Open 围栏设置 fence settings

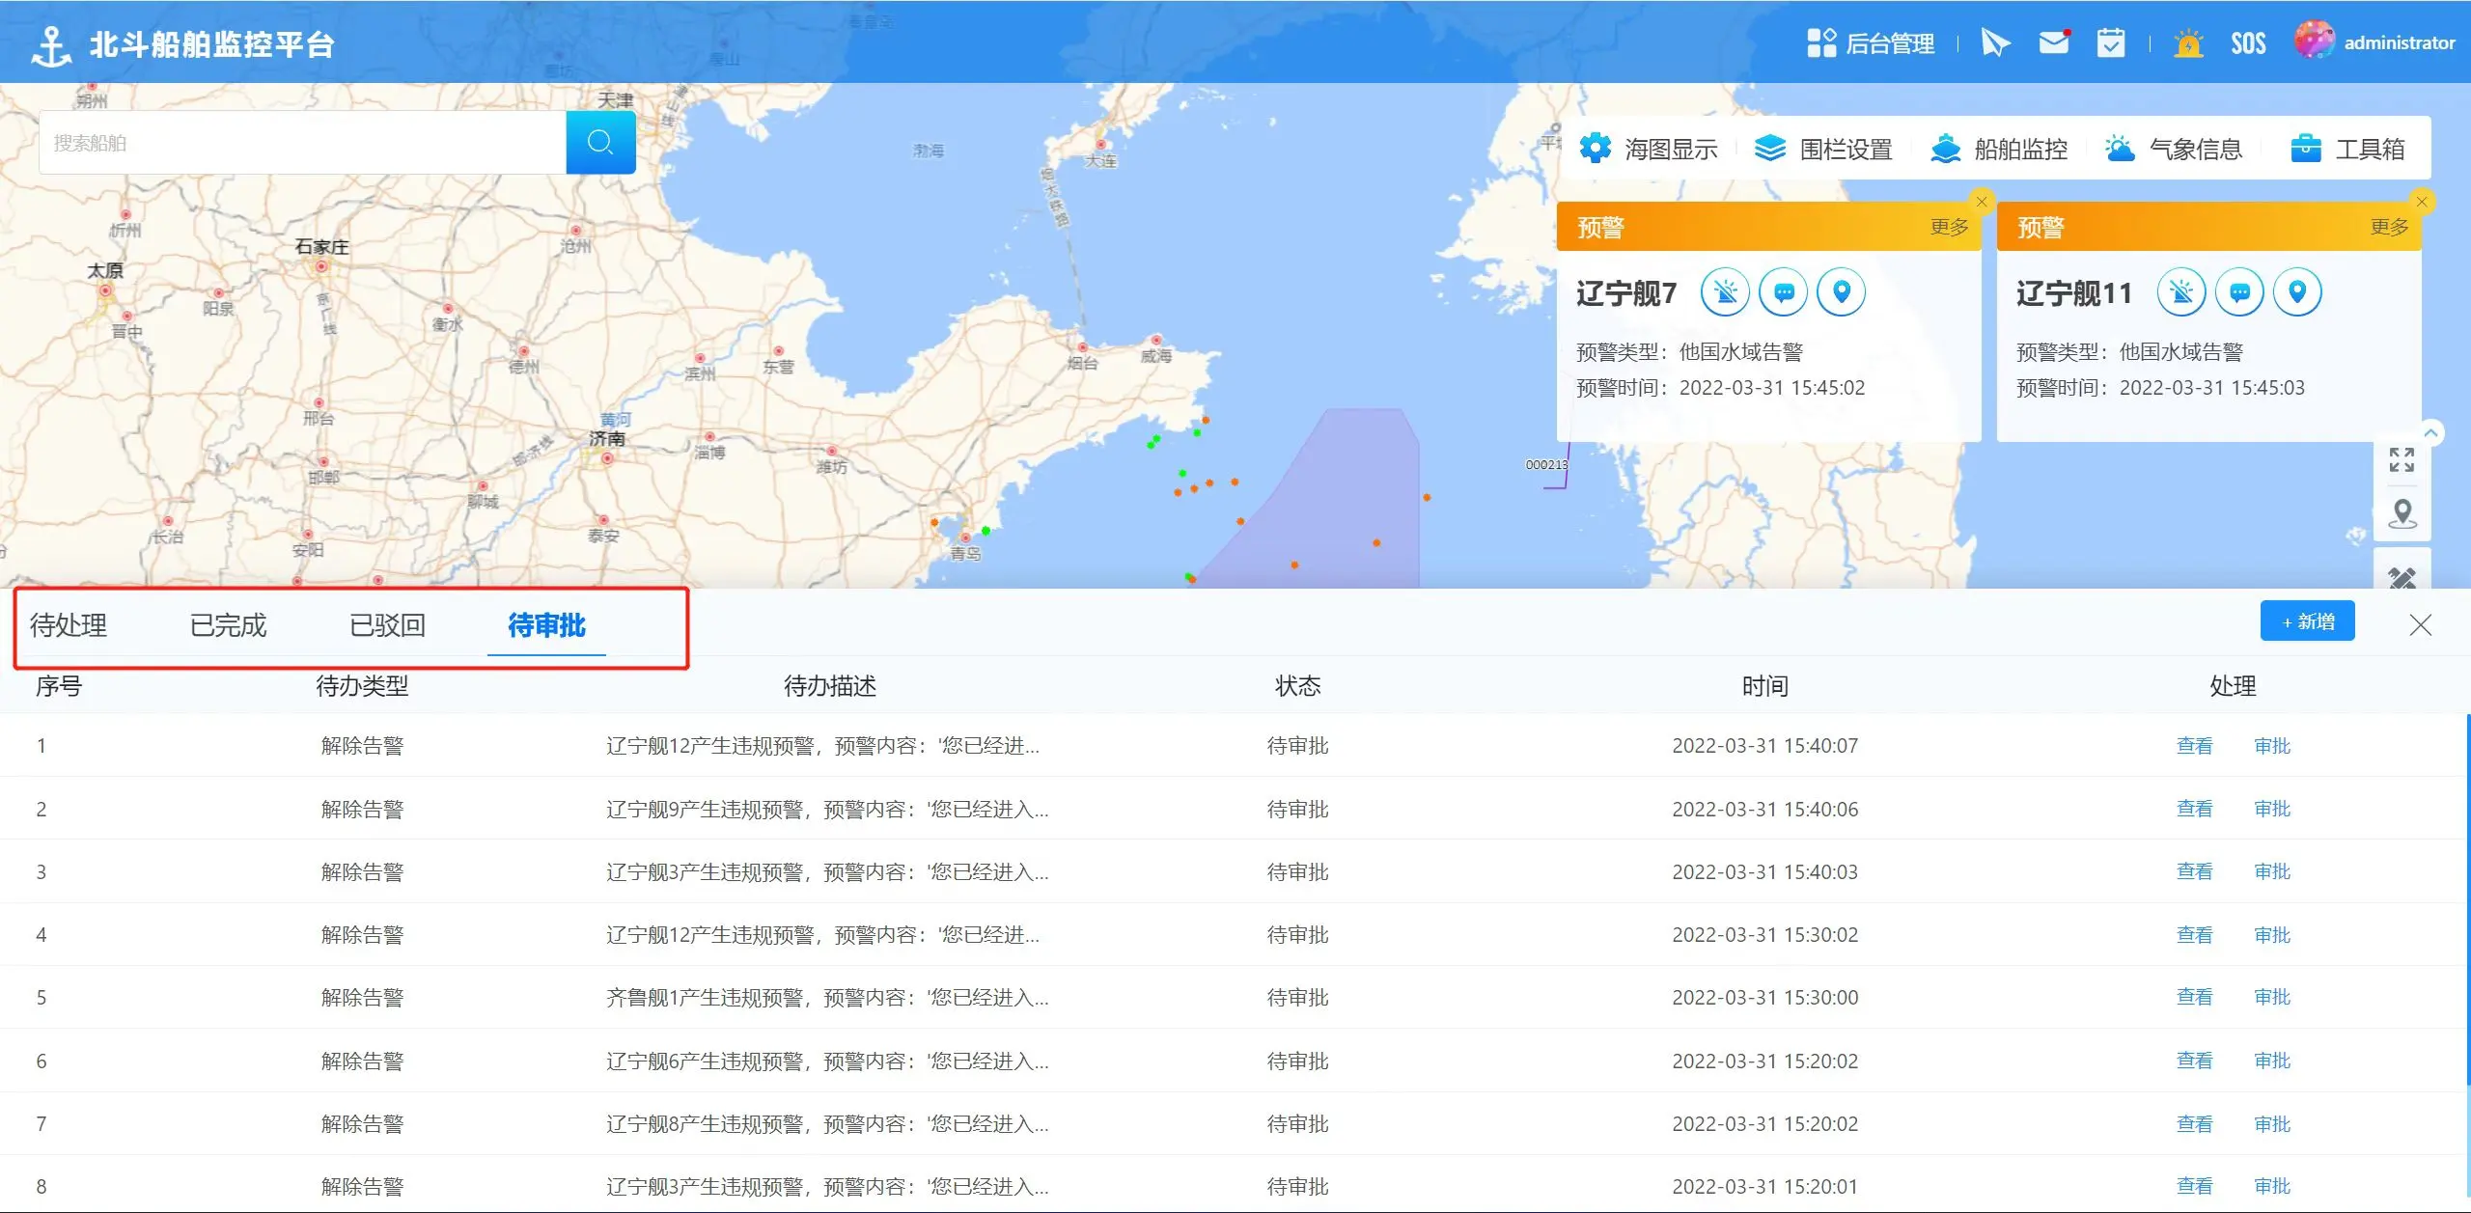pos(1823,149)
